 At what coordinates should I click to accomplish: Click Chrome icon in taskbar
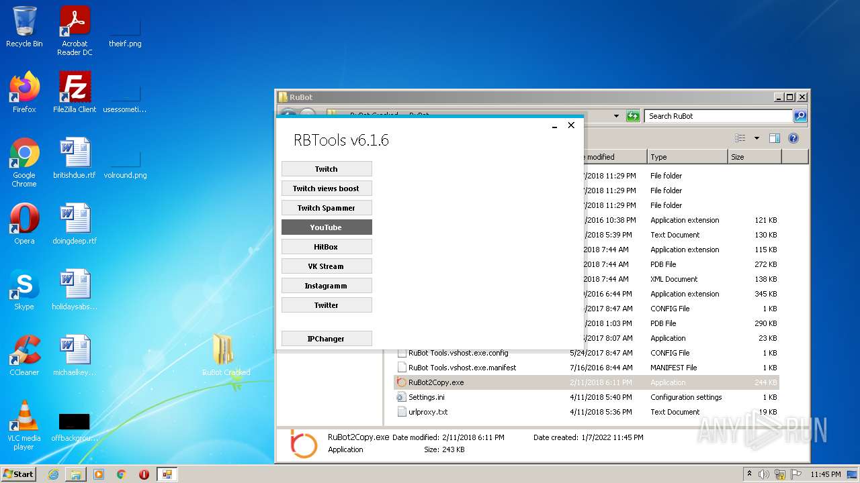[x=122, y=474]
